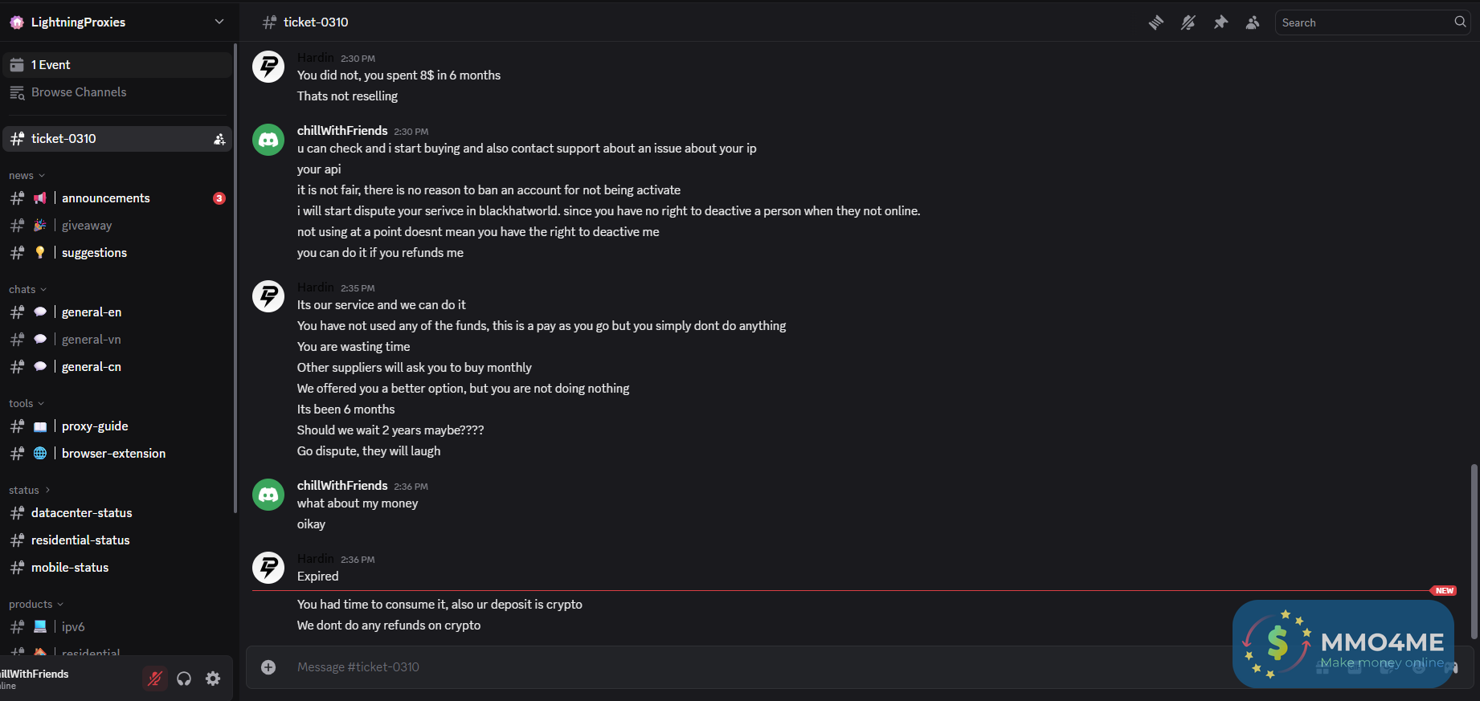Click the plus attachment icon in message bar

pos(268,667)
